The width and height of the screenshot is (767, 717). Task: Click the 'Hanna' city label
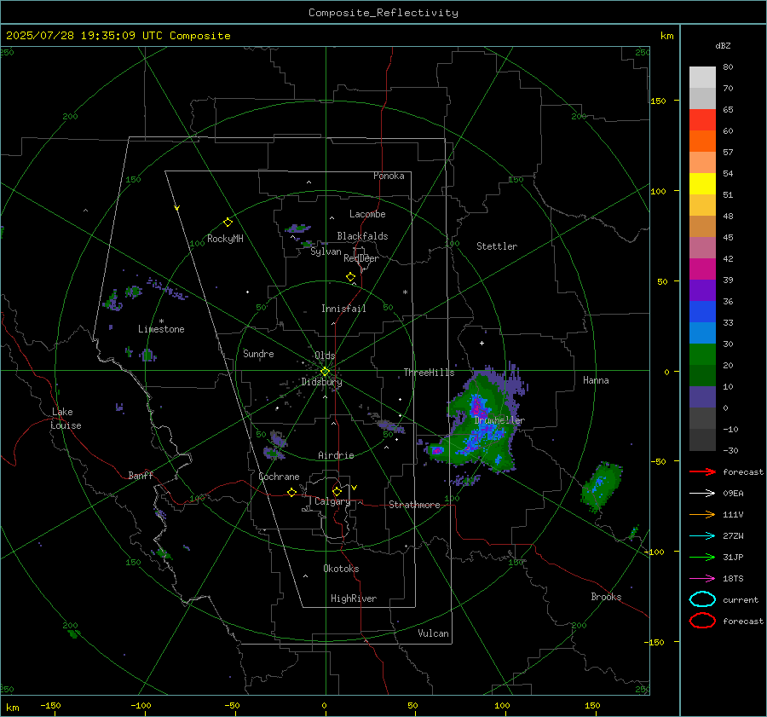[x=596, y=380]
